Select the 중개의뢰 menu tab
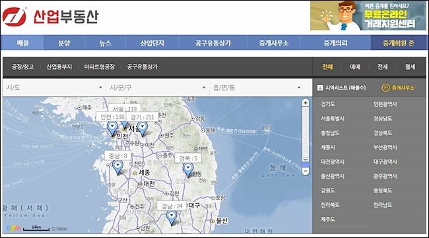 pyautogui.click(x=335, y=43)
